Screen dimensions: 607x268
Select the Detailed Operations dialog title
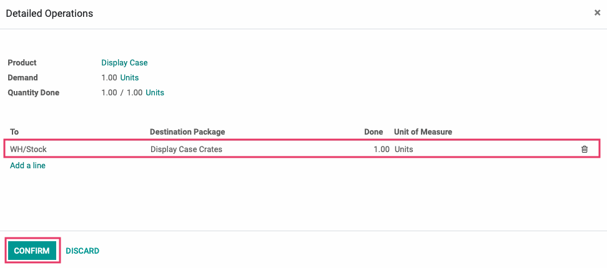(x=49, y=14)
